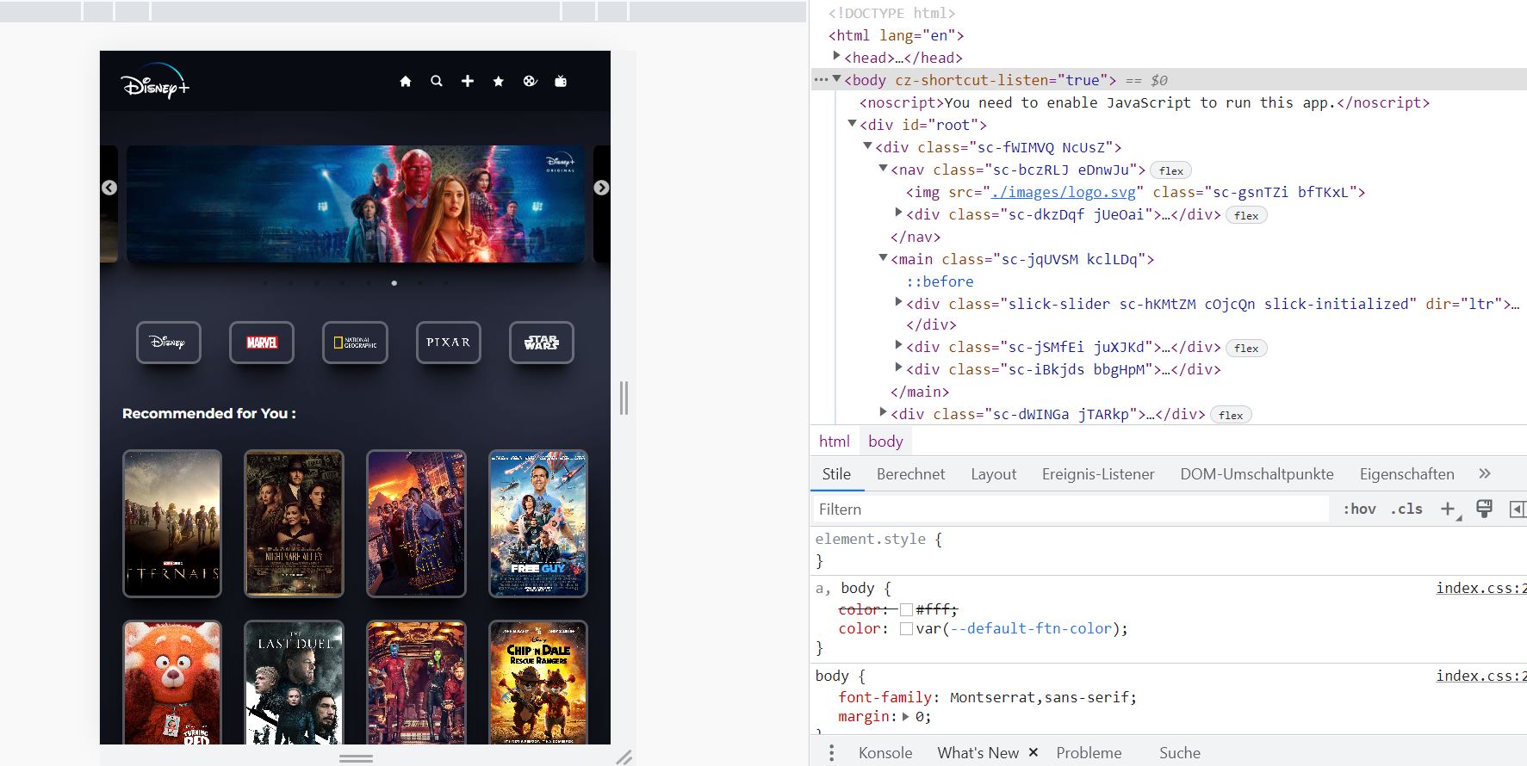Collapse the main element in DOM tree
This screenshot has width=1527, height=766.
coord(883,258)
